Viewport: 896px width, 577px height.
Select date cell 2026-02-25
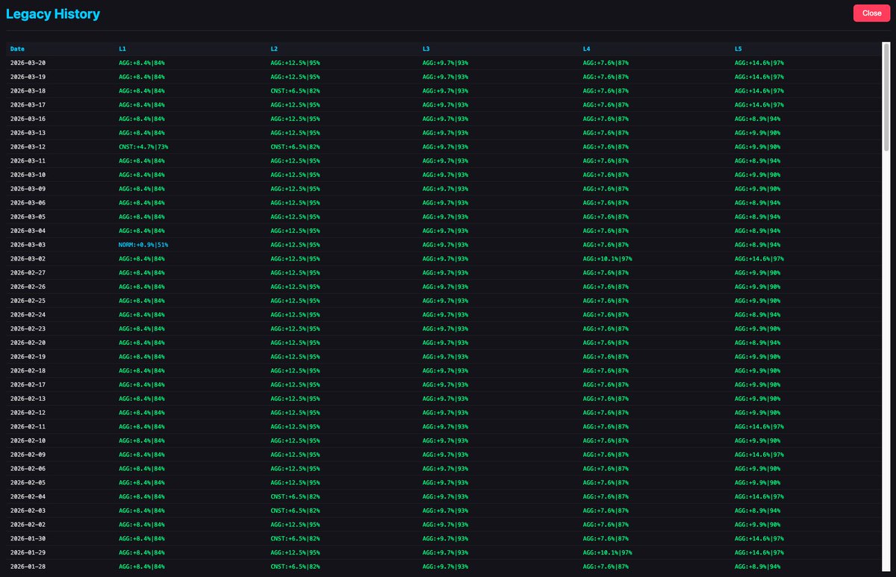[x=28, y=301]
